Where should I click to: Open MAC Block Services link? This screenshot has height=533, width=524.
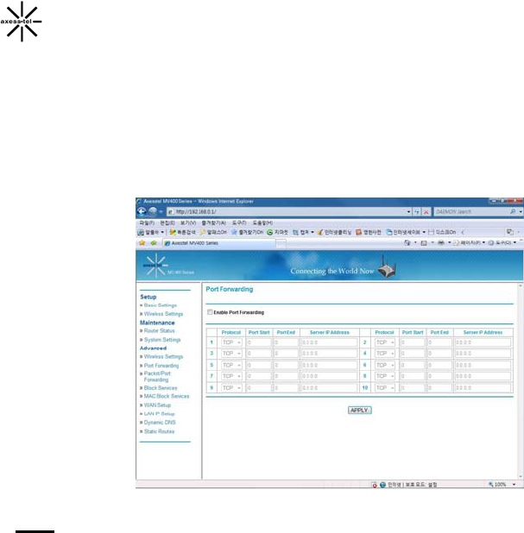tap(167, 396)
